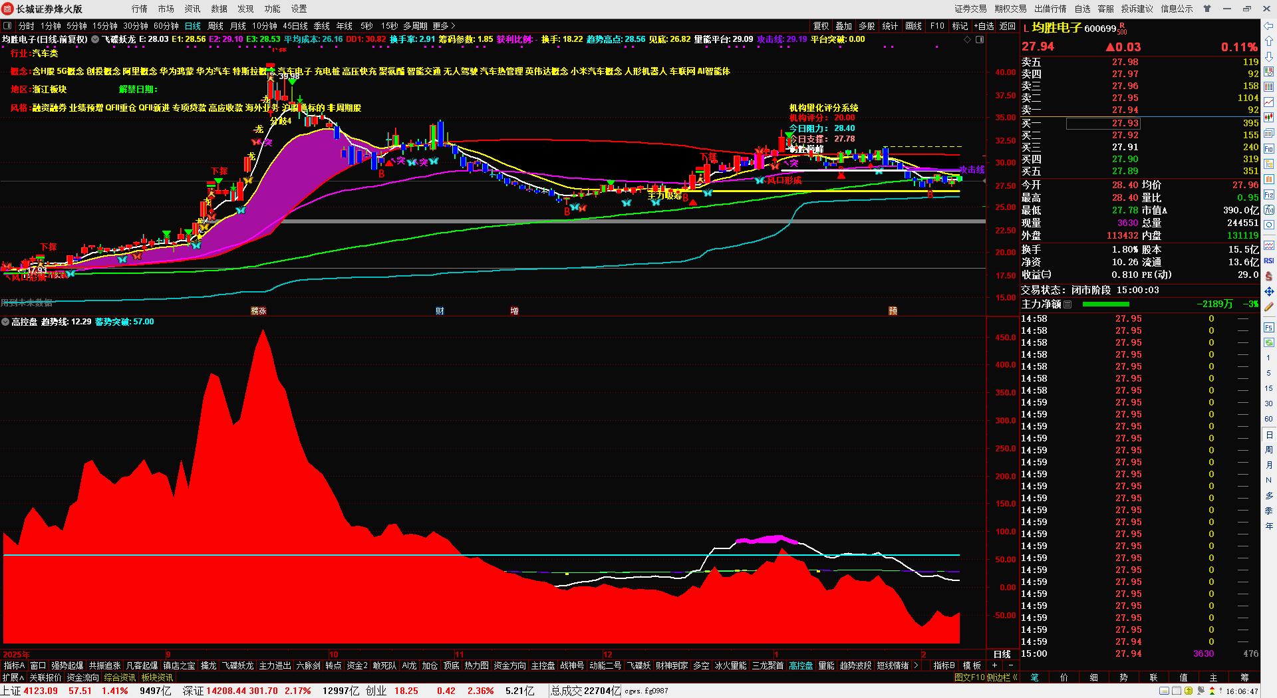Click the red S icon in sidebar
This screenshot has width=1277, height=698.
pos(1269,276)
